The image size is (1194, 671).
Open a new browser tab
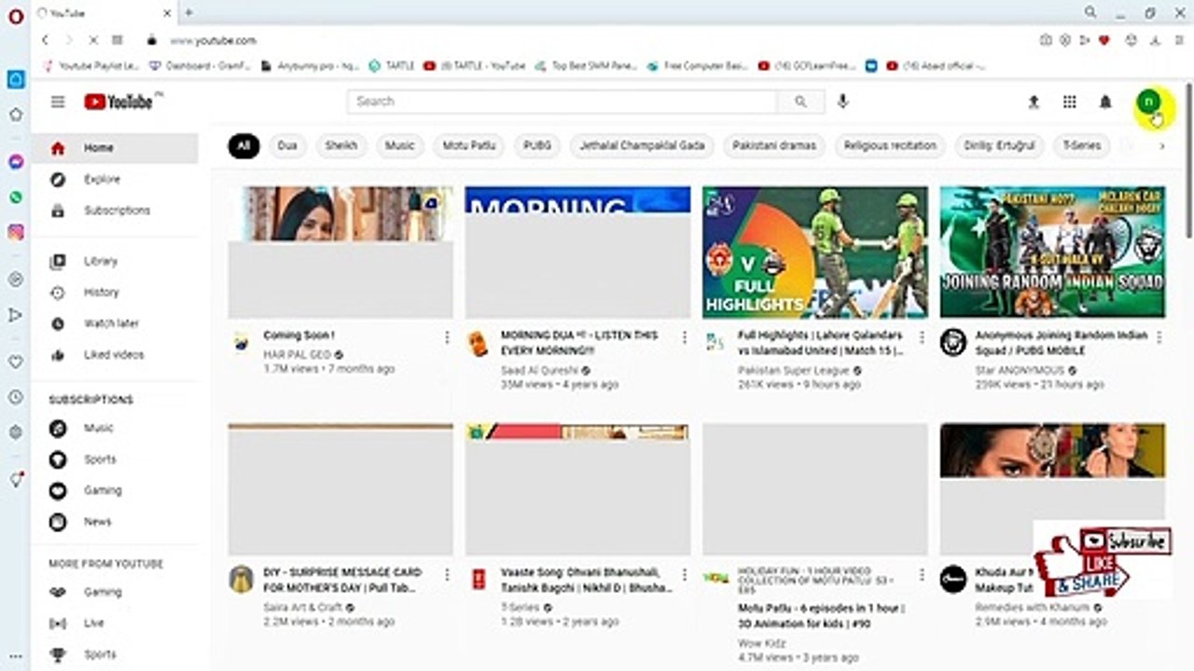pos(188,12)
